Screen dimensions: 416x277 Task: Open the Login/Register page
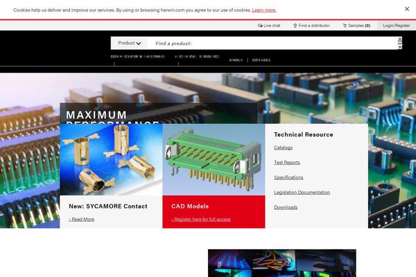(397, 26)
